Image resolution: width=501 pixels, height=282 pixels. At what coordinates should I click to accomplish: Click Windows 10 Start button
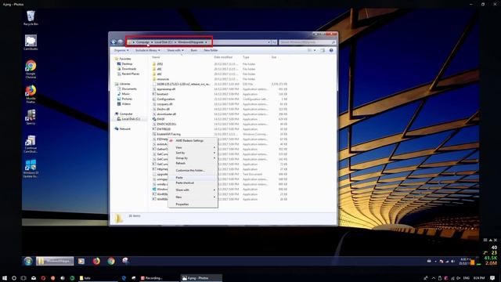pos(5,278)
